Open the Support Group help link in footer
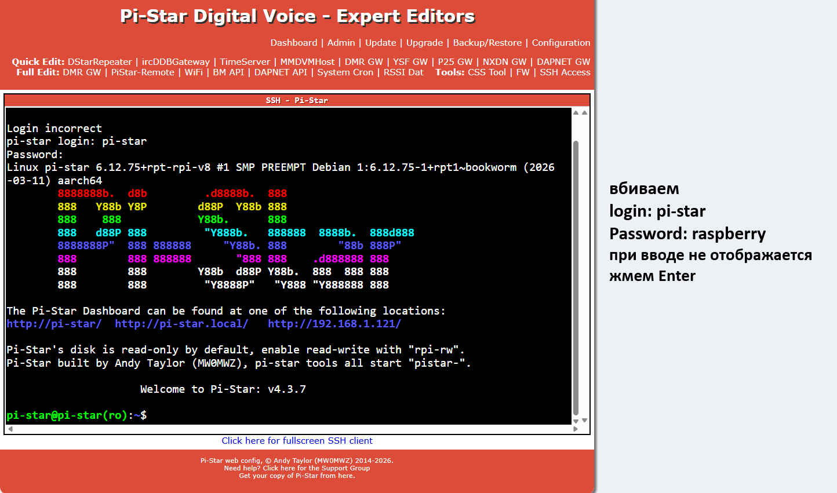The height and width of the screenshot is (493, 837). 316,468
